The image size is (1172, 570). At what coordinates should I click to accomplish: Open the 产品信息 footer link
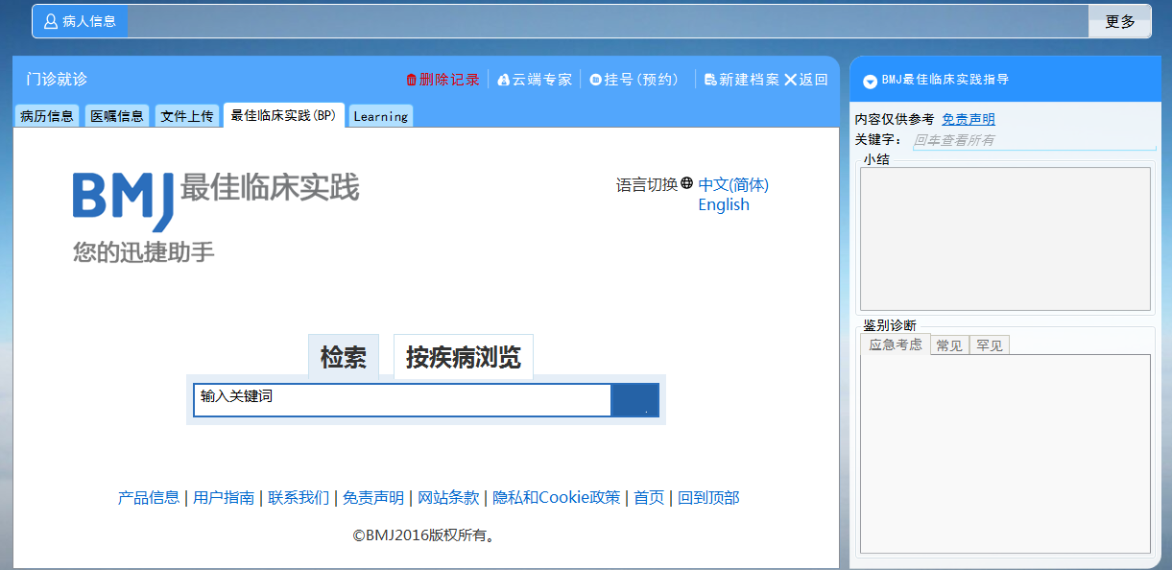tap(149, 497)
